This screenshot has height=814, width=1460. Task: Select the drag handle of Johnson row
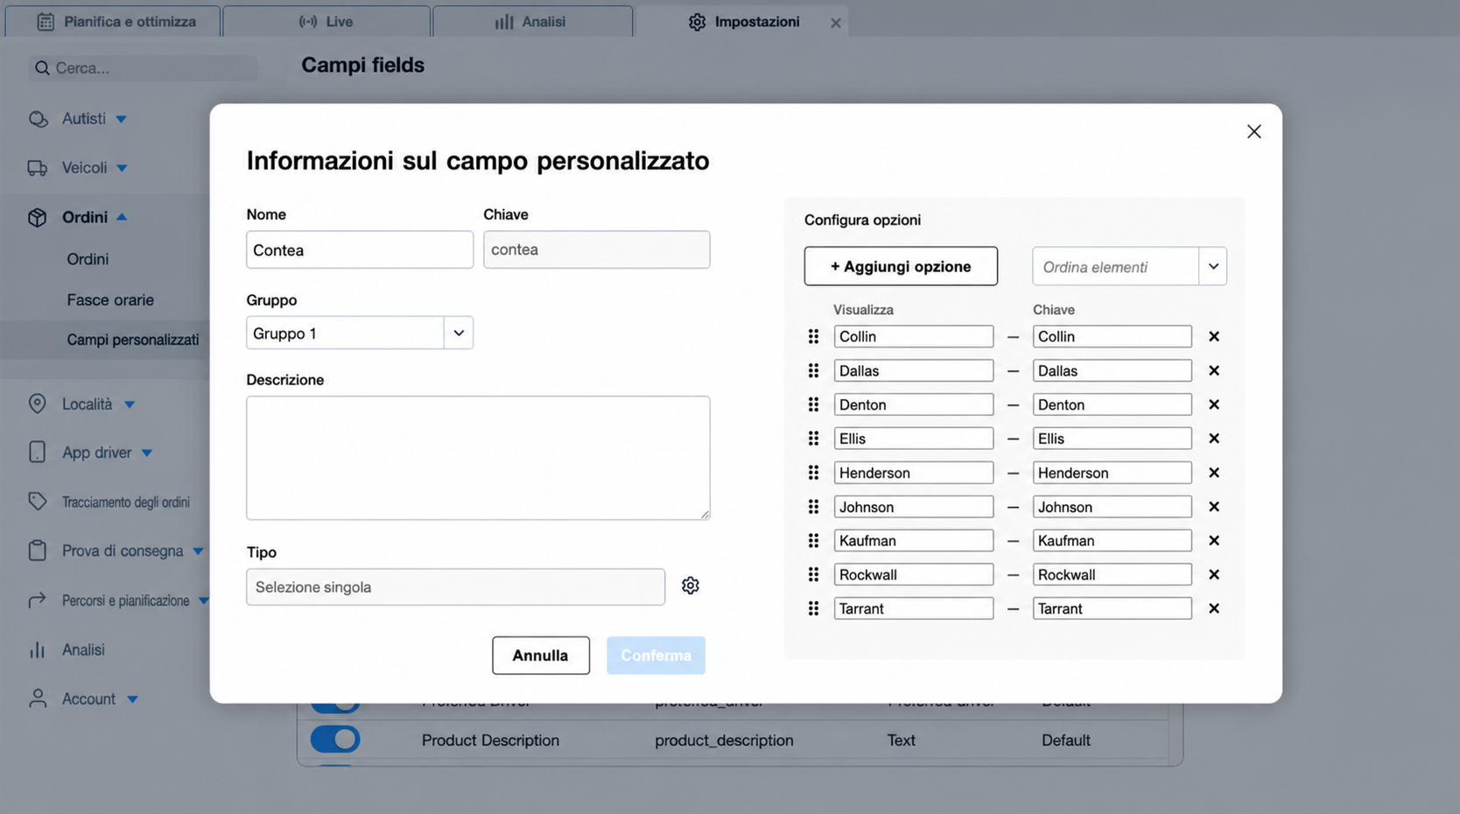[x=813, y=507]
